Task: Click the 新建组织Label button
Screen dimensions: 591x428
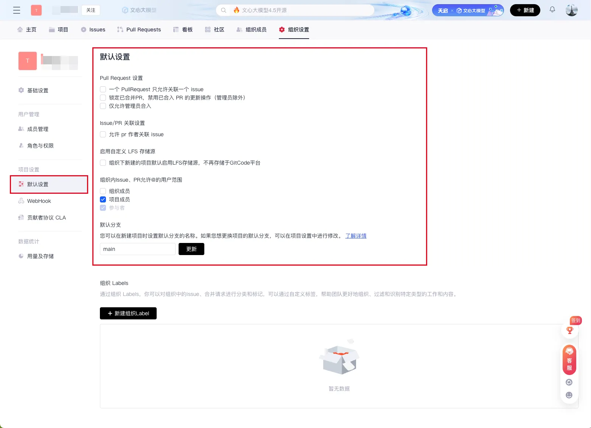Action: (128, 313)
